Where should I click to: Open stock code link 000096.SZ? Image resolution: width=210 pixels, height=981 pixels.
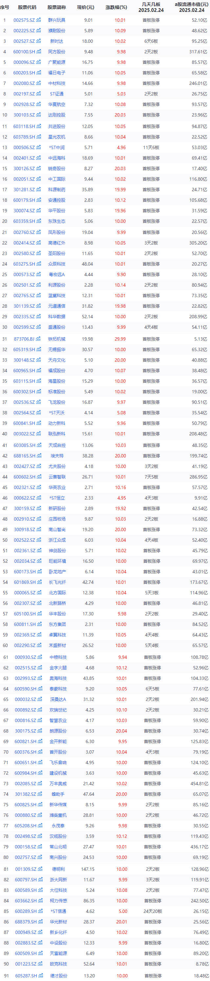24,62
